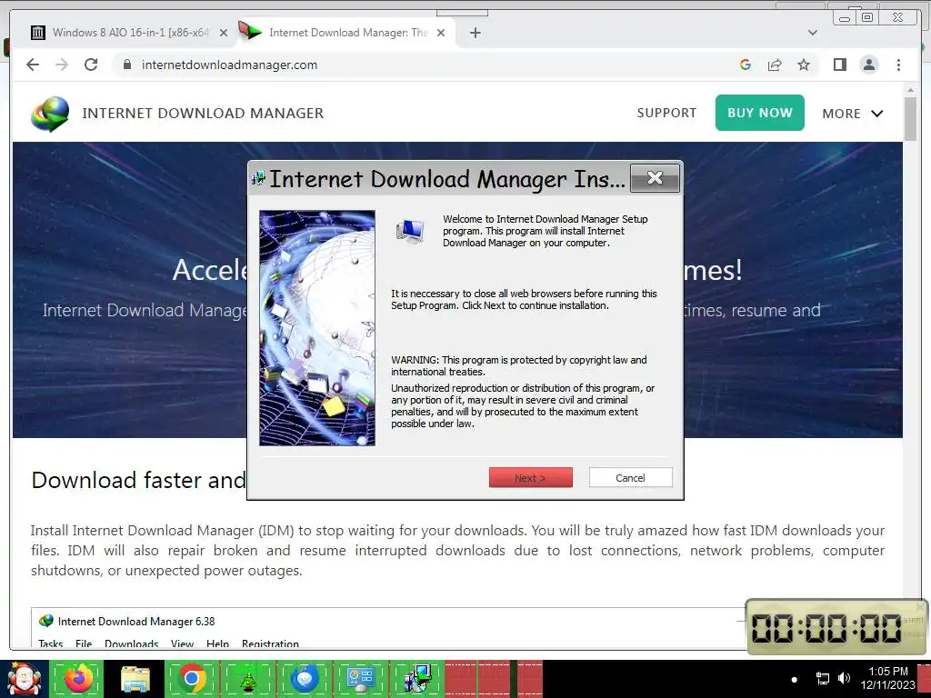Expand the tab search chevron
This screenshot has height=698, width=931.
coord(813,33)
